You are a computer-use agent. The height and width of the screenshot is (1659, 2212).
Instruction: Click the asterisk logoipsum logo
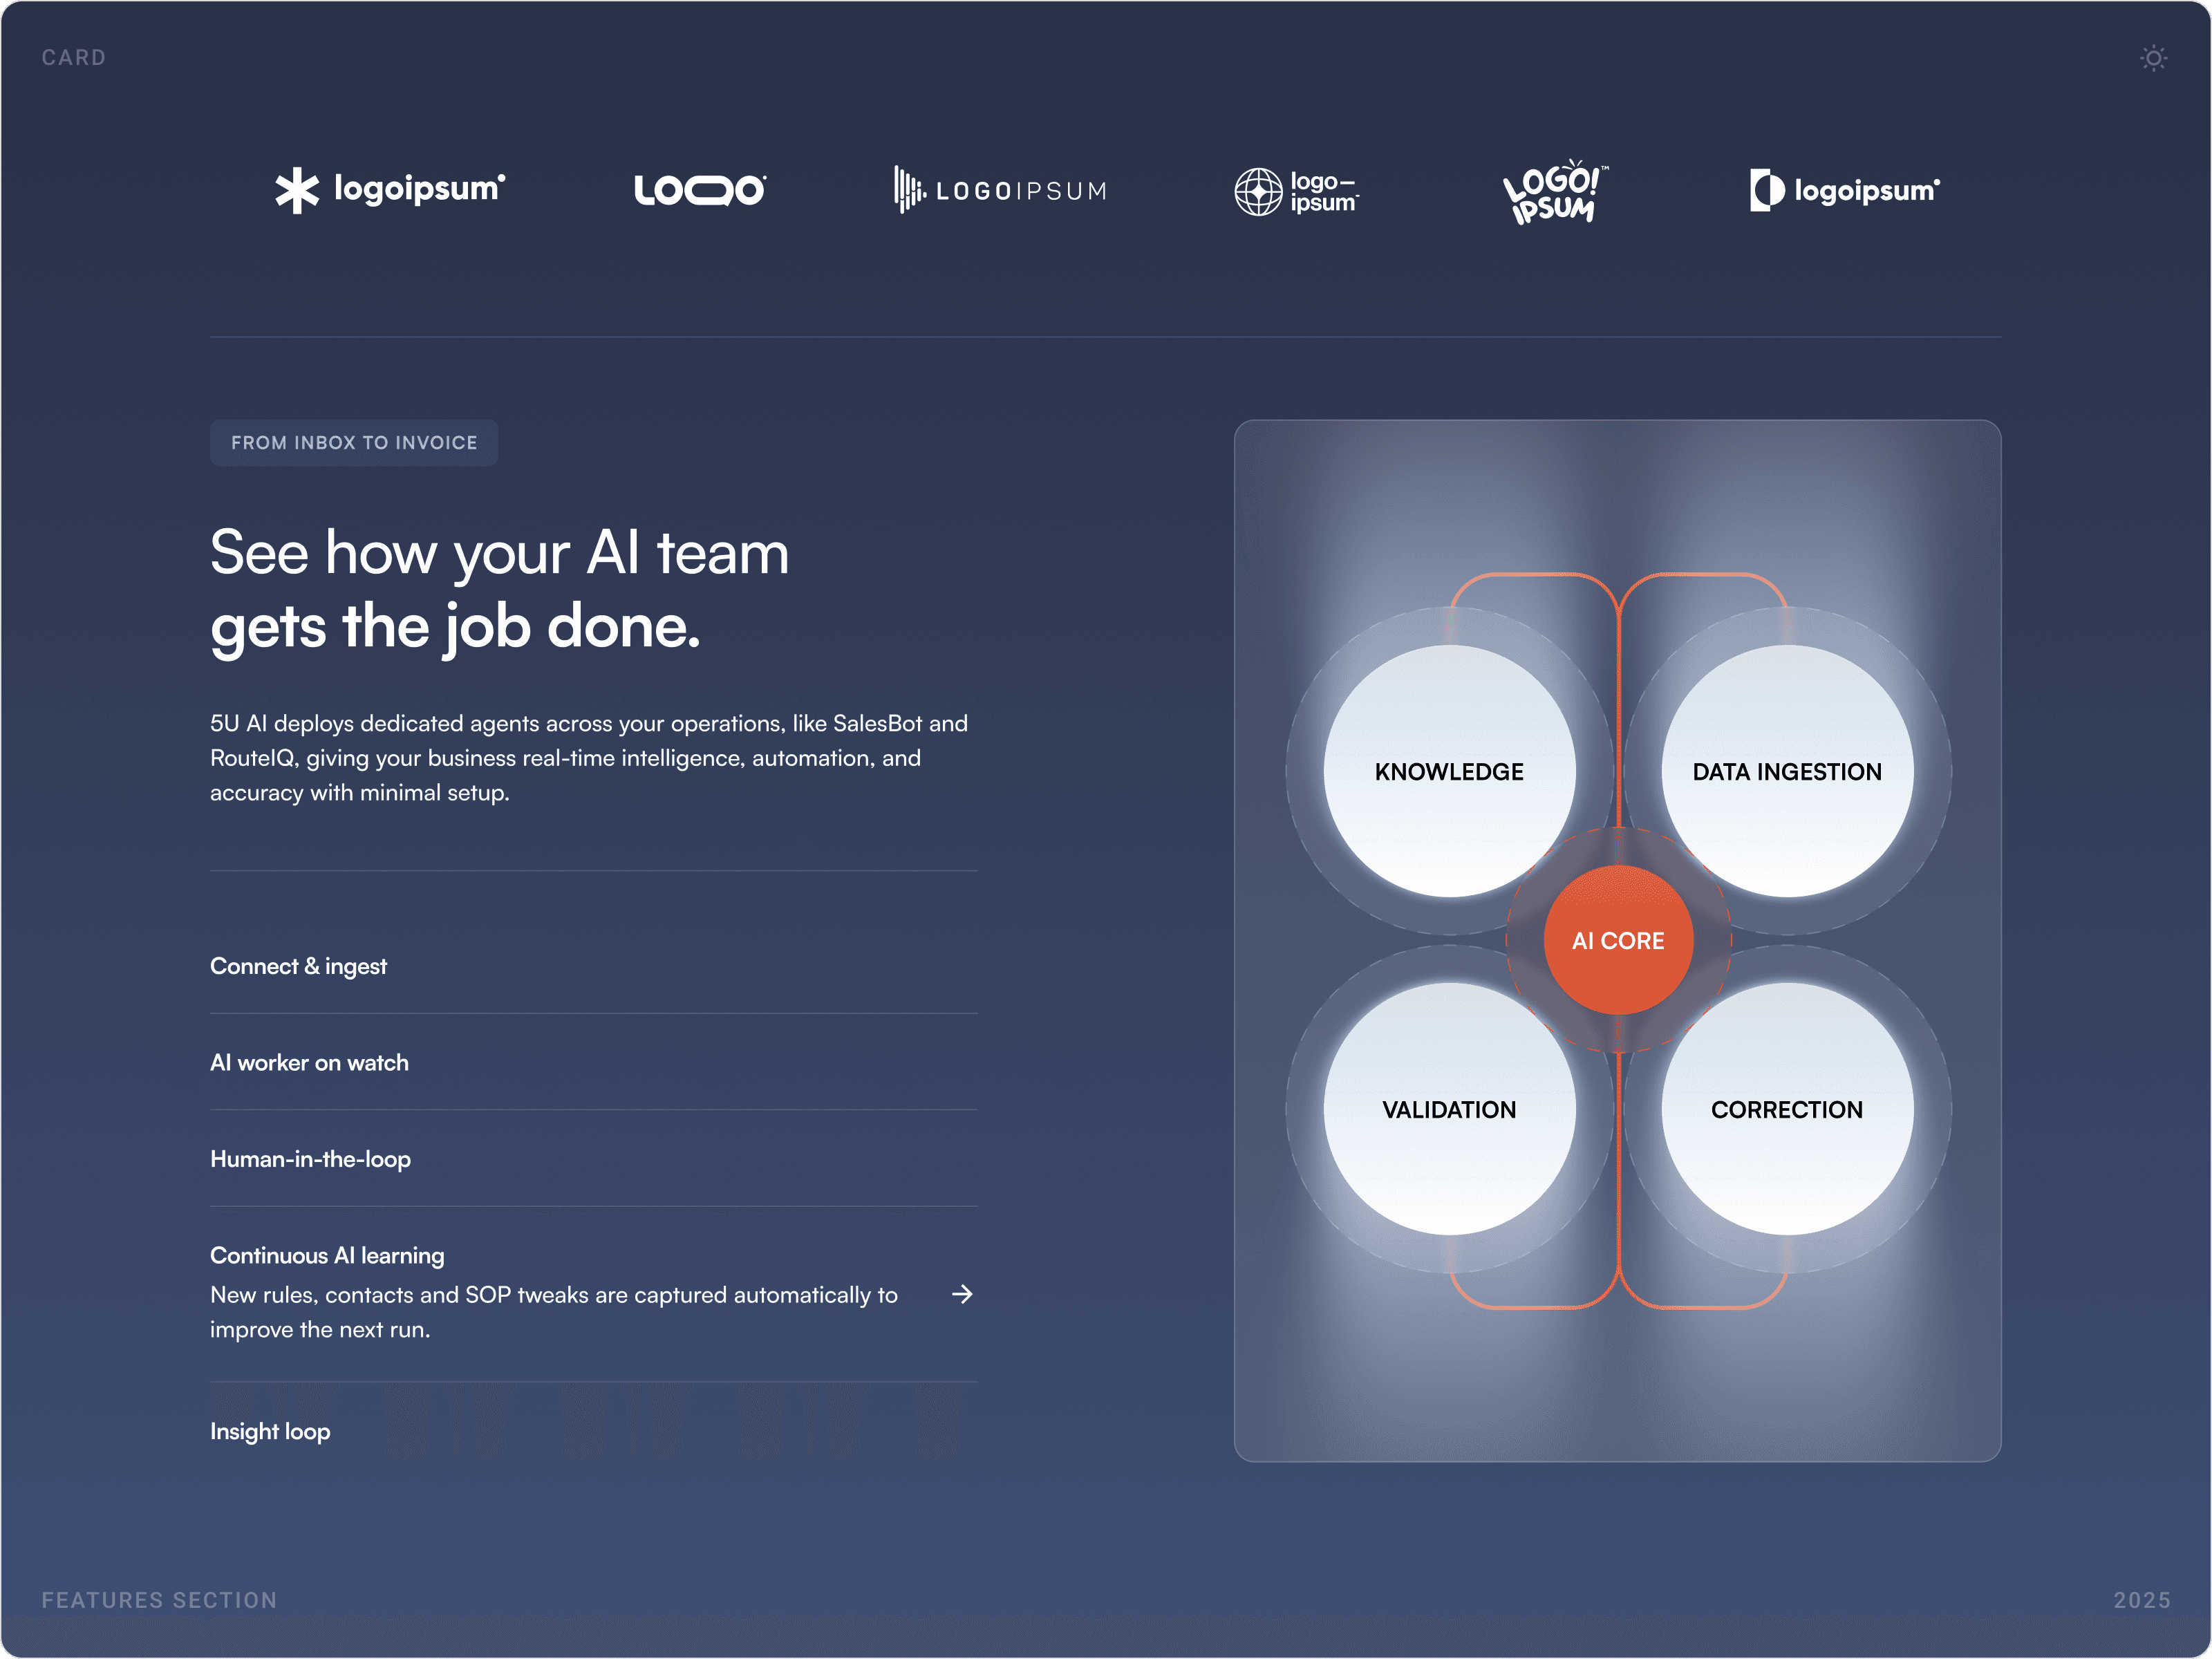pos(389,189)
